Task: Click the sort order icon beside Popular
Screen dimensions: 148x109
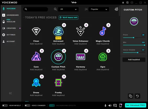Action: coord(86,9)
